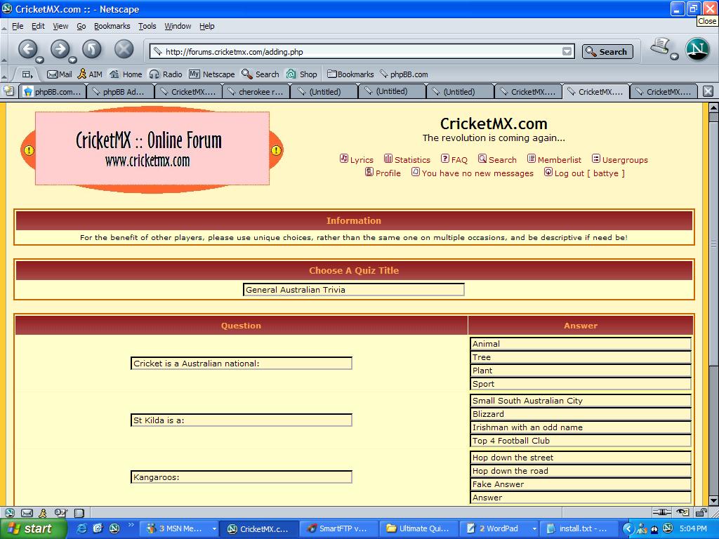The width and height of the screenshot is (719, 539).
Task: Click the Netscape N throbber logo
Action: click(x=697, y=49)
